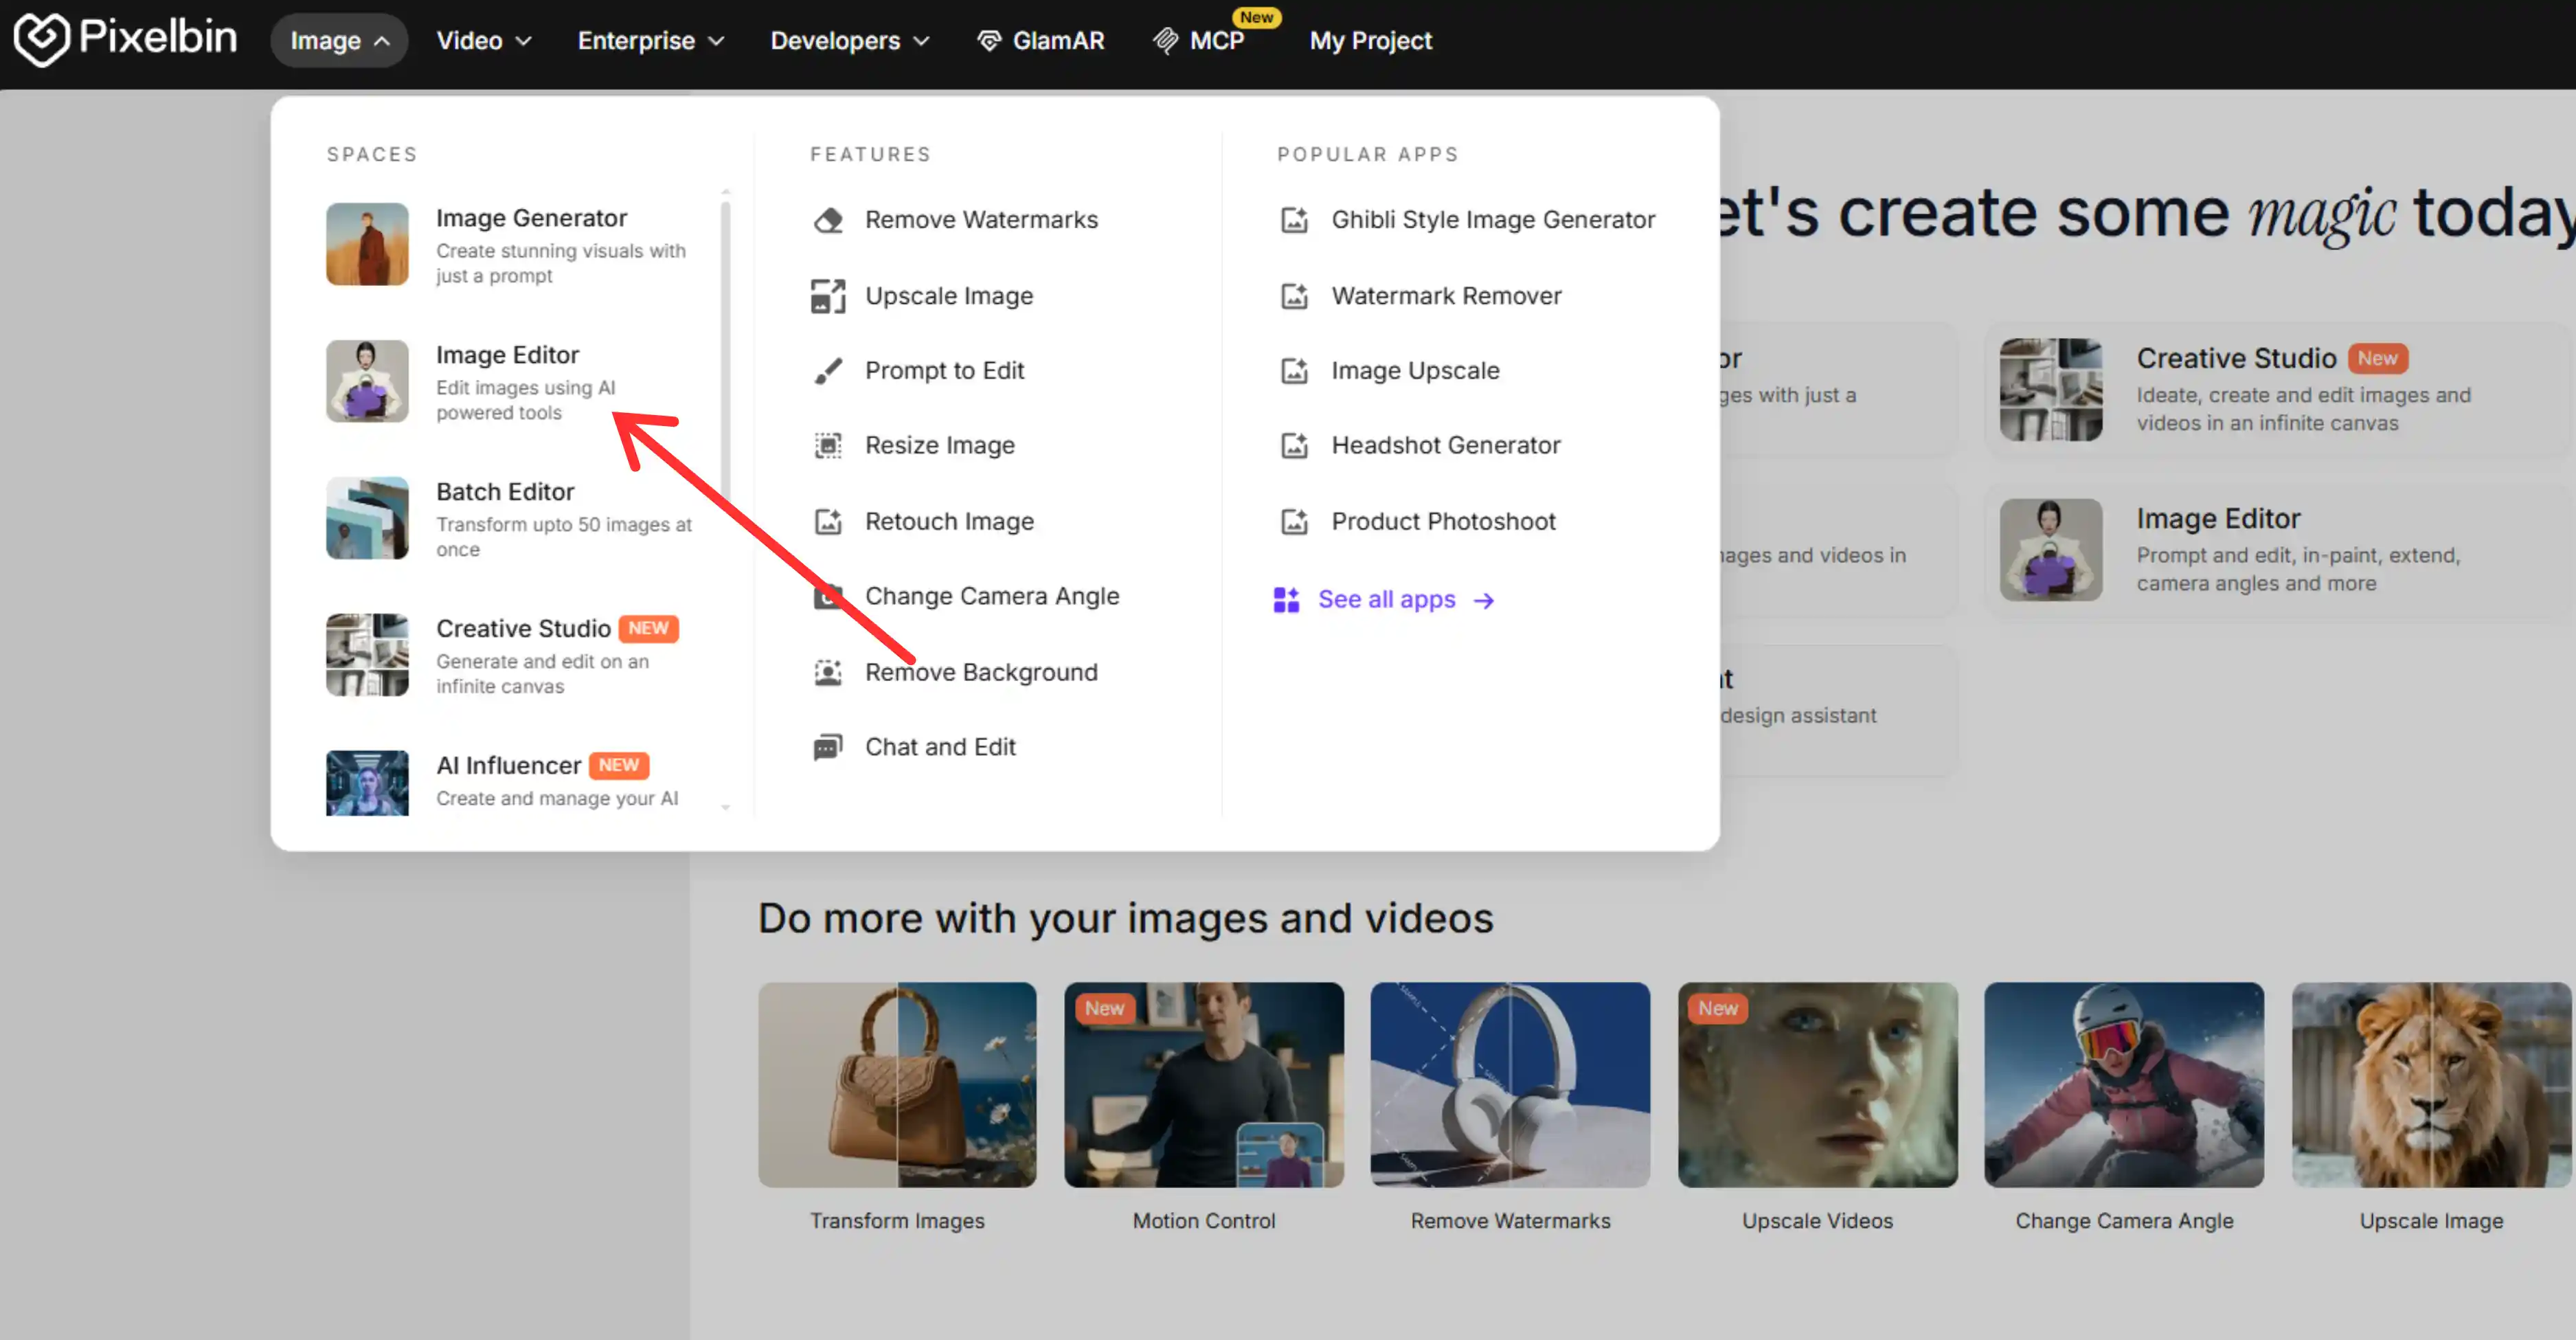Click the GlamAR diamond icon
Image resolution: width=2576 pixels, height=1340 pixels.
[989, 41]
